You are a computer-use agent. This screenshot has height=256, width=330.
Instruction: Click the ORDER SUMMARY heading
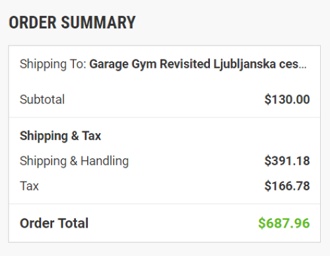72,22
